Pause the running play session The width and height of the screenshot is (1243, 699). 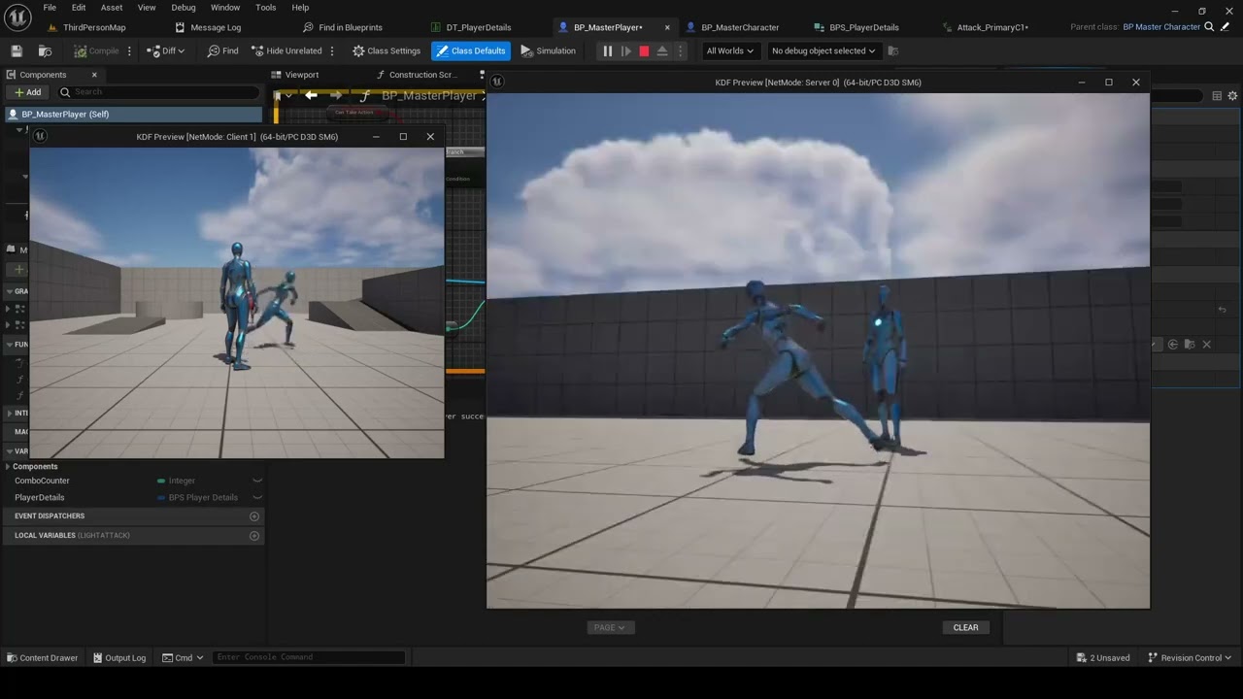coord(608,50)
